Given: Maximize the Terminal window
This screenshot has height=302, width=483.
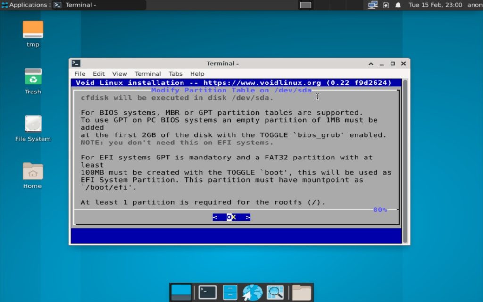Looking at the screenshot, I should 392,64.
